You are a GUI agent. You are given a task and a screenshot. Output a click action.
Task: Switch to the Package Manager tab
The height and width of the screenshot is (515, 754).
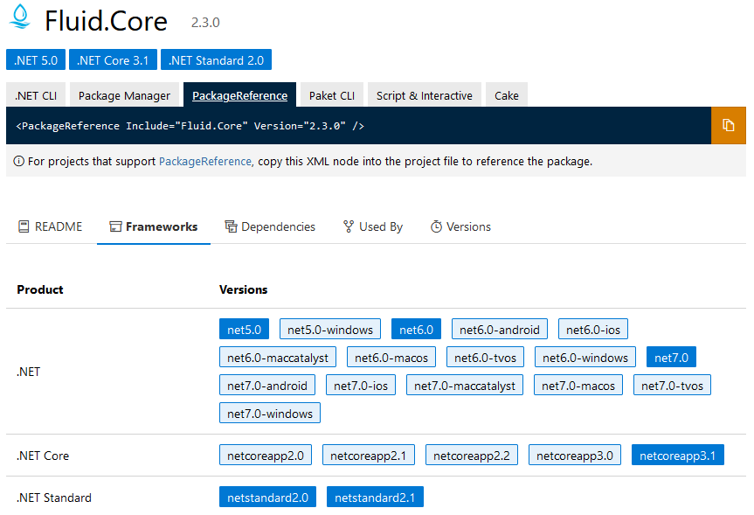click(x=124, y=95)
